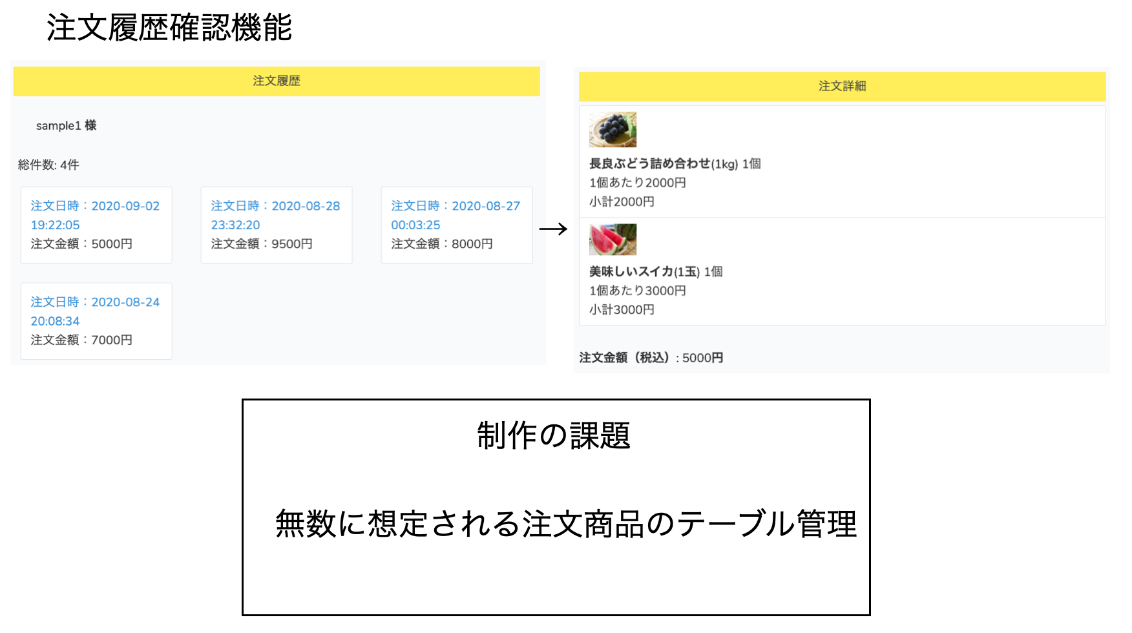Select the 長良ぶどう詰め合わせ(1kg) product name
The width and height of the screenshot is (1132, 633).
click(x=674, y=163)
